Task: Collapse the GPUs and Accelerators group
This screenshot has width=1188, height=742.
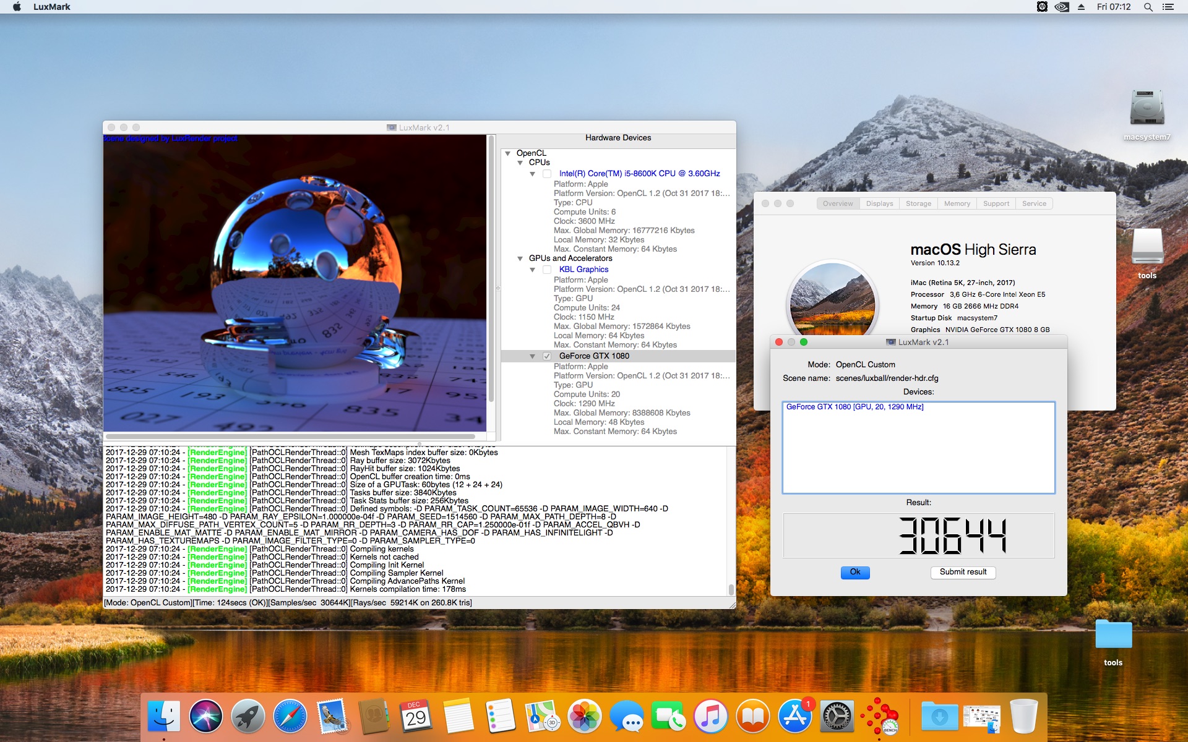Action: coord(520,258)
